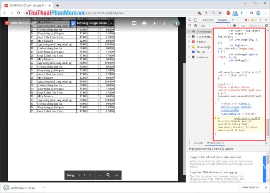This screenshot has height=193, width=270.
Task: Toggle the live expression eye icon
Action: pos(235,25)
